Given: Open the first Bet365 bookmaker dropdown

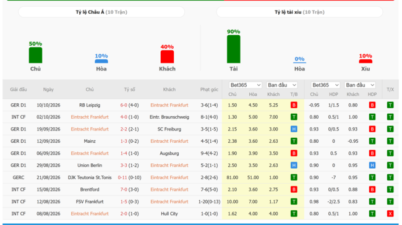Looking at the screenshot, I should click(245, 85).
